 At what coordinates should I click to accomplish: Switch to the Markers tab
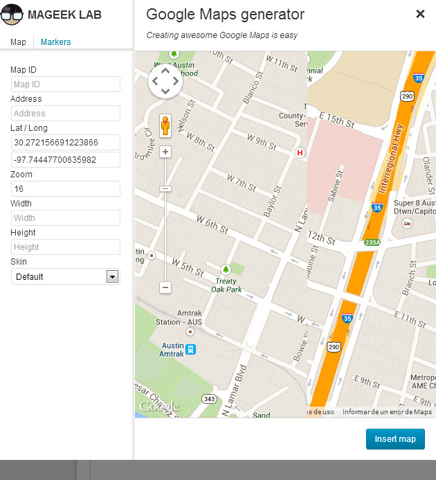[x=55, y=42]
